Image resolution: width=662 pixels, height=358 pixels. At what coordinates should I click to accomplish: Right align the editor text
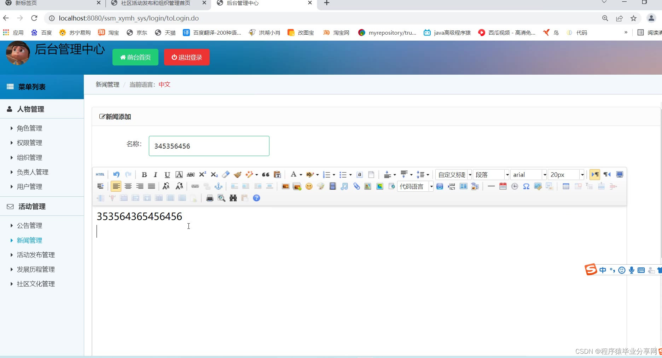140,186
